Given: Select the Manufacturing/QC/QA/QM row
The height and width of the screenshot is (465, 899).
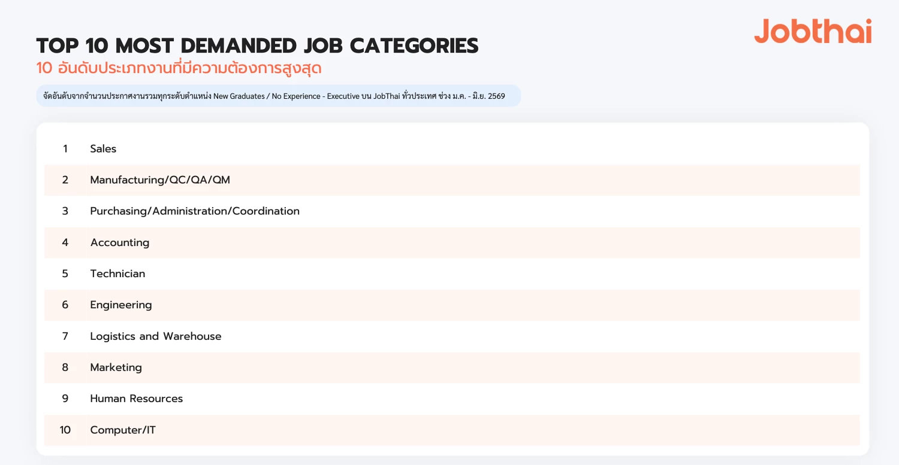Looking at the screenshot, I should coord(452,180).
